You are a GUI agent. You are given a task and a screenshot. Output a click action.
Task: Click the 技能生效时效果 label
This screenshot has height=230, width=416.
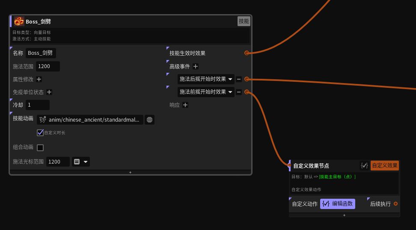(187, 53)
